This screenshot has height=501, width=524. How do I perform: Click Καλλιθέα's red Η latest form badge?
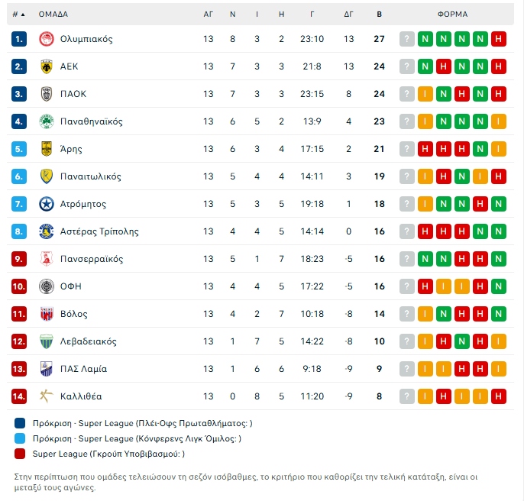tap(499, 396)
